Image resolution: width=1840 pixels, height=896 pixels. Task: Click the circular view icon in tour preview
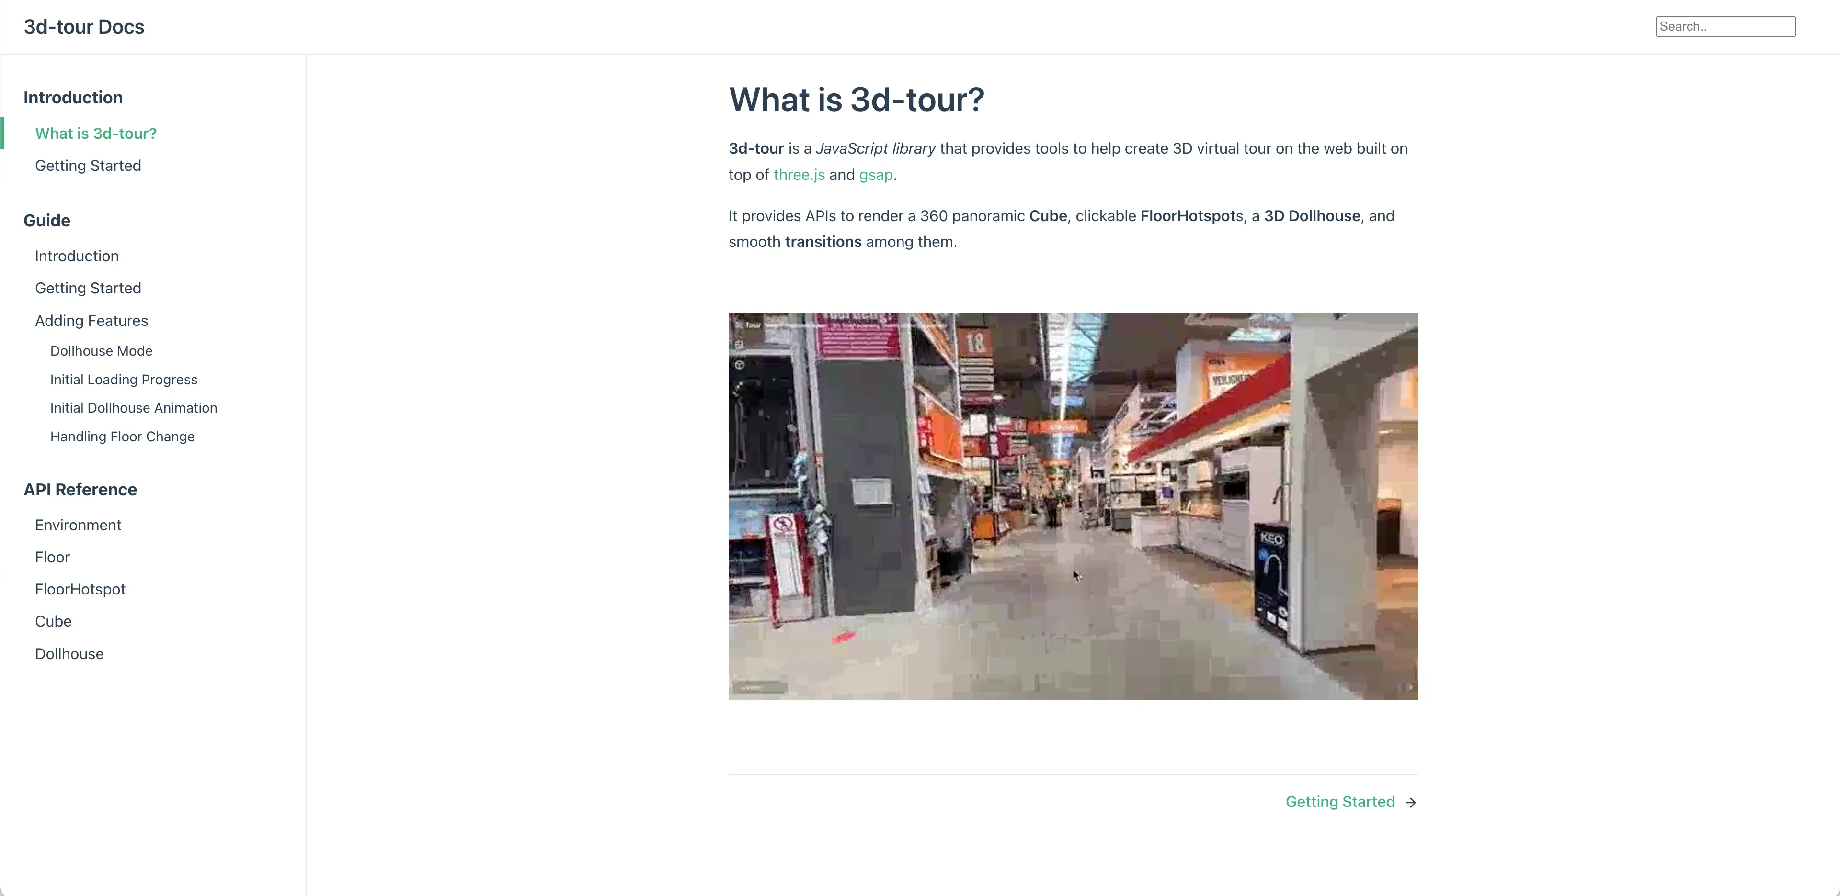click(739, 365)
